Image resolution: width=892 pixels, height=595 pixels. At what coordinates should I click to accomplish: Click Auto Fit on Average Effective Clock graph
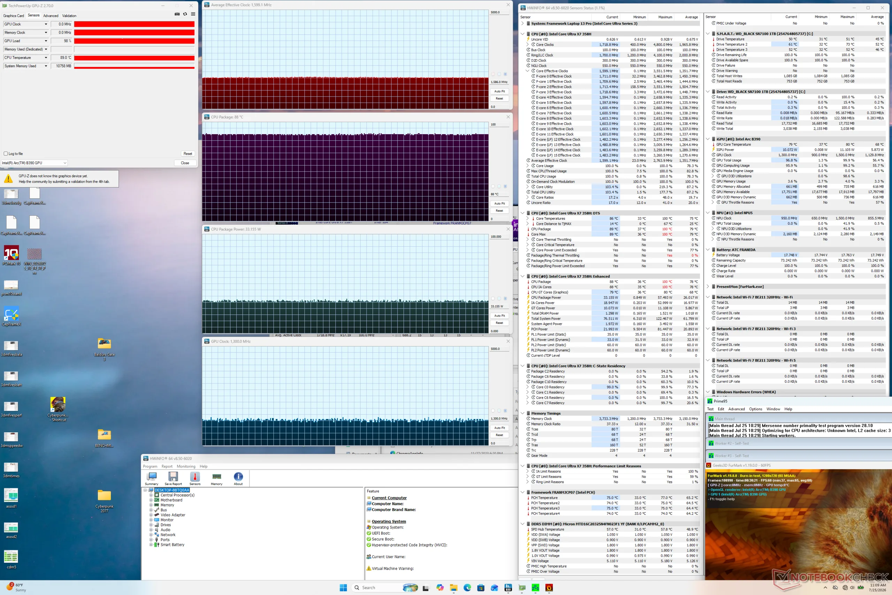pos(499,91)
